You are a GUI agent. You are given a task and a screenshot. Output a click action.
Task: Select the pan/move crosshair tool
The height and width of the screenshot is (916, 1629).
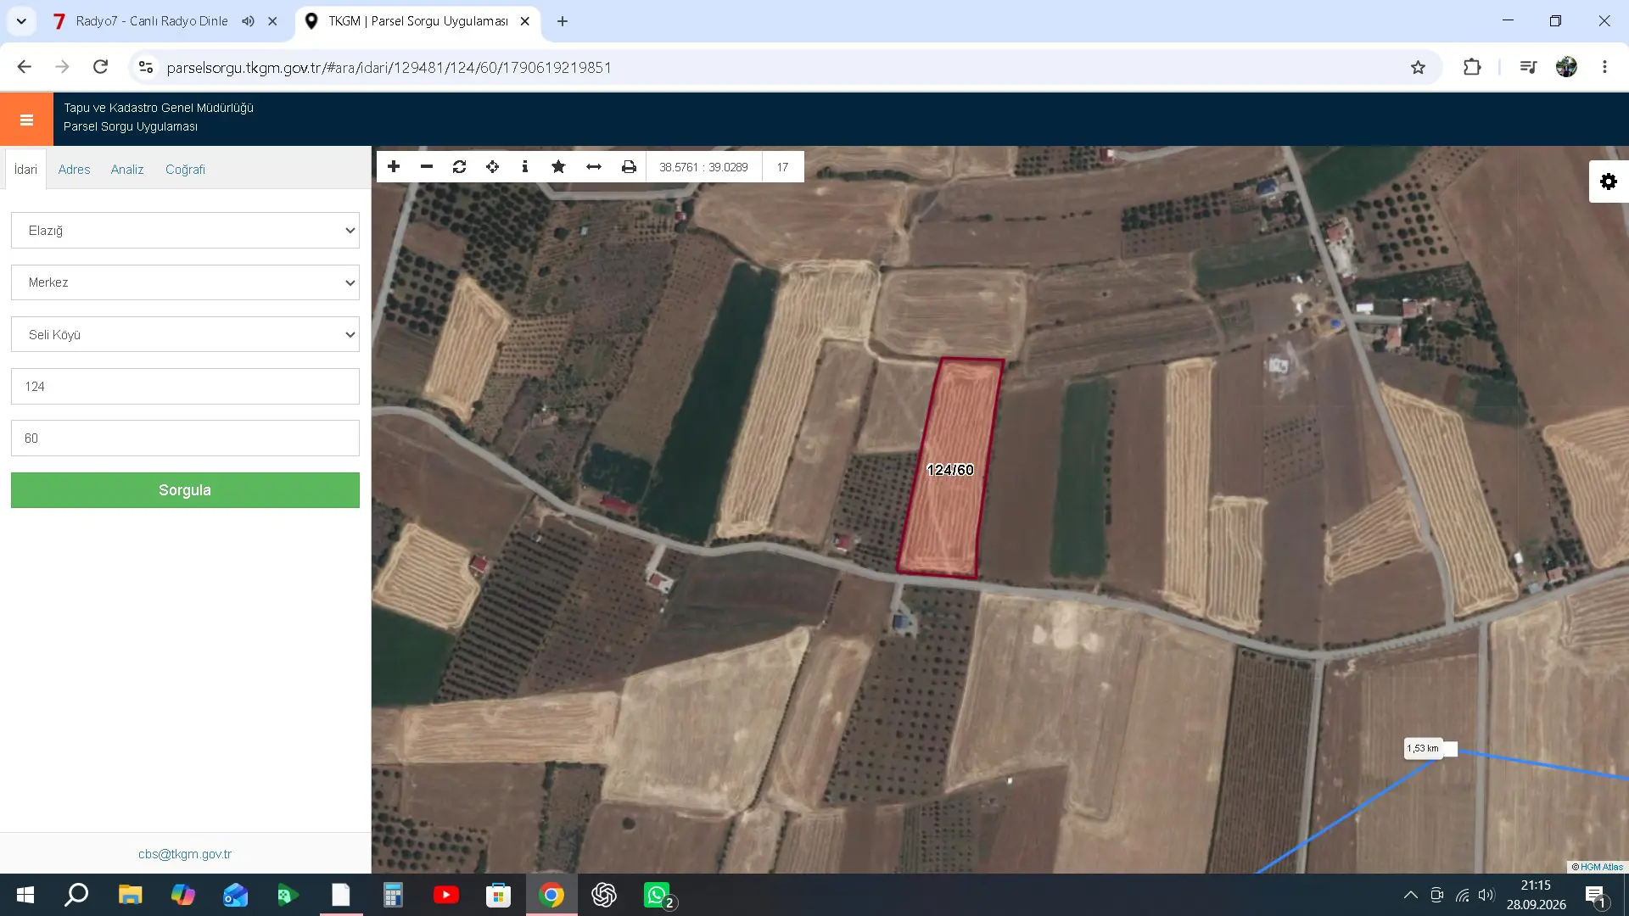click(493, 167)
